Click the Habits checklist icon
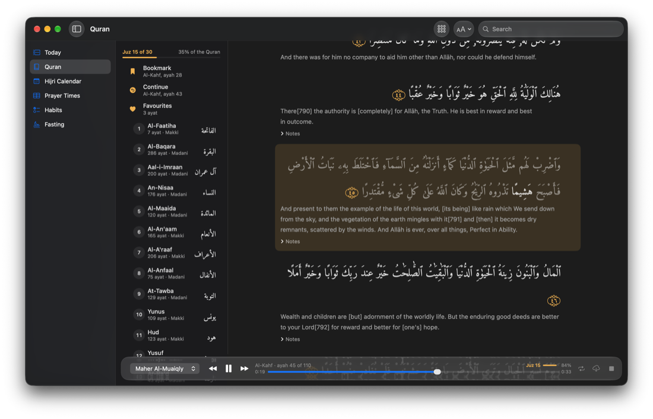The height and width of the screenshot is (419, 653). [37, 110]
